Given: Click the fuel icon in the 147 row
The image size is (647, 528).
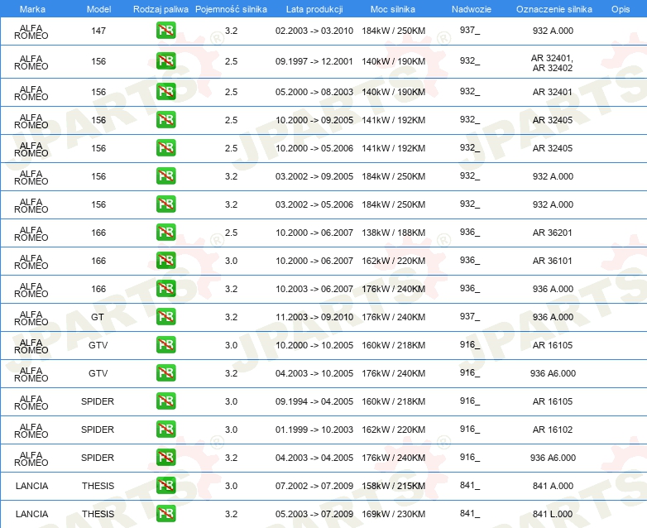Looking at the screenshot, I should [165, 31].
